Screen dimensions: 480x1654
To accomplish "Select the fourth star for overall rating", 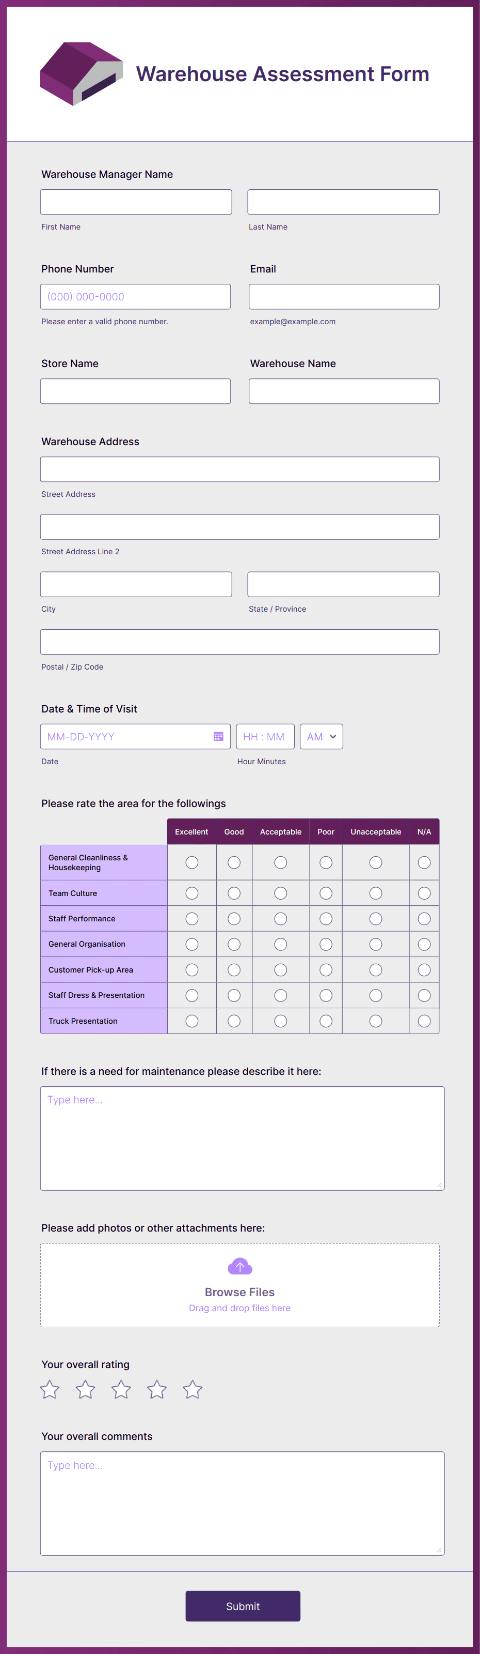I will 157,1389.
